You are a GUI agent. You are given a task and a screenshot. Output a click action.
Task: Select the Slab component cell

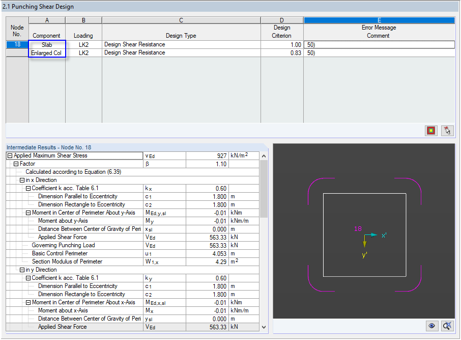coord(47,44)
